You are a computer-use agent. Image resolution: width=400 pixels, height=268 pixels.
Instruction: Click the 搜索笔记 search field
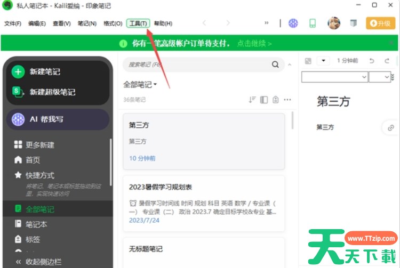tap(197, 64)
